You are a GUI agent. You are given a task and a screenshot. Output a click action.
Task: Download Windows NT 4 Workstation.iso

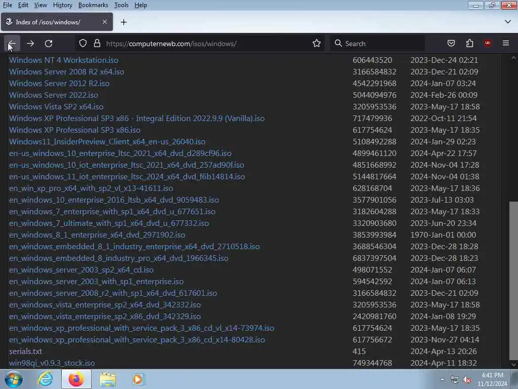[x=63, y=60]
